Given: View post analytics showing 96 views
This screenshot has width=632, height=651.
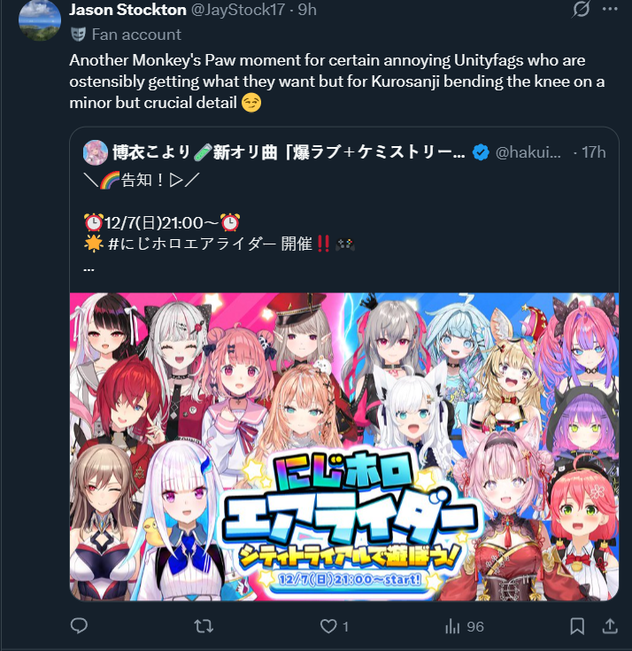Looking at the screenshot, I should [465, 626].
